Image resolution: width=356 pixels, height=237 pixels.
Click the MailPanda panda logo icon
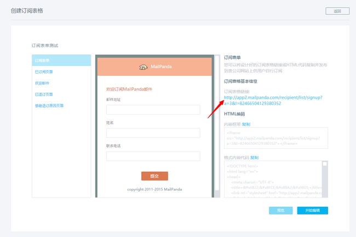[143, 67]
